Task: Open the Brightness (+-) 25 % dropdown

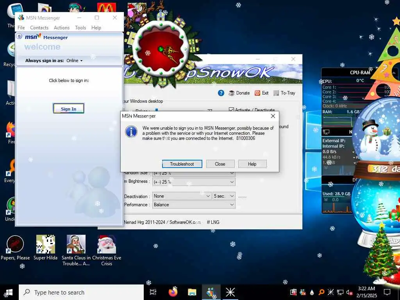Action: pos(194,182)
